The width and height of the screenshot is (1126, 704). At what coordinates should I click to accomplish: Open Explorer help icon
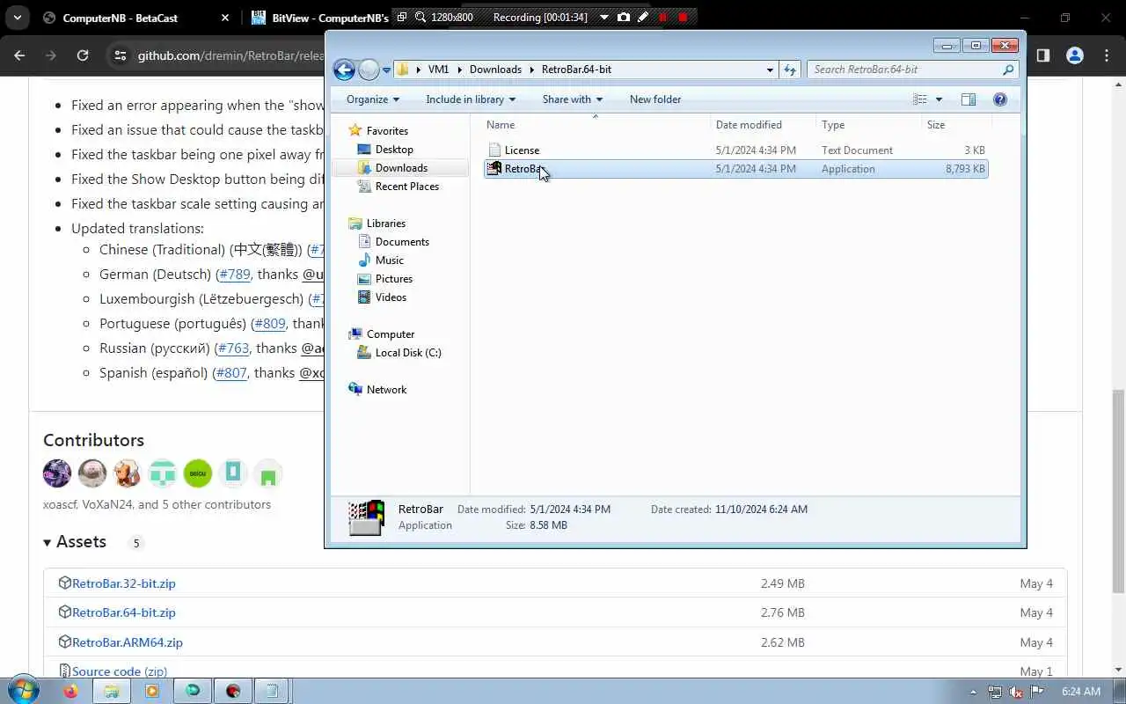coord(1000,99)
